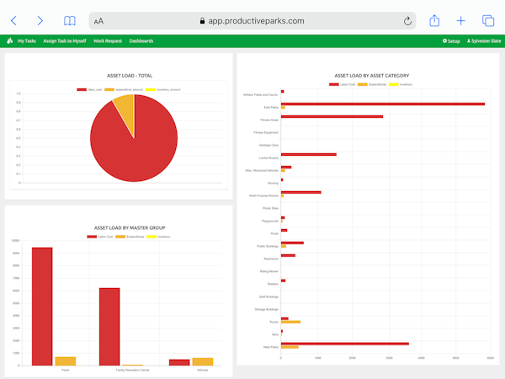Open the aA reader view options
Viewport: 505px width, 379px height.
click(x=99, y=21)
